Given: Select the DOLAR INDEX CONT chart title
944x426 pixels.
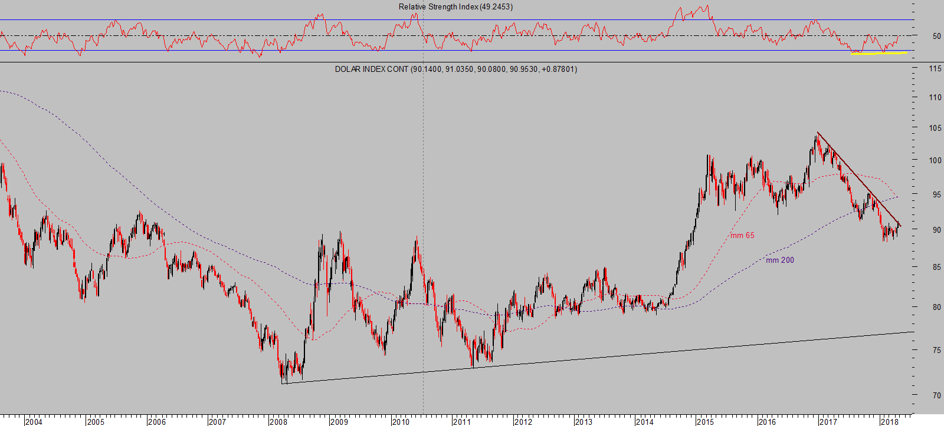Looking at the screenshot, I should (x=455, y=69).
